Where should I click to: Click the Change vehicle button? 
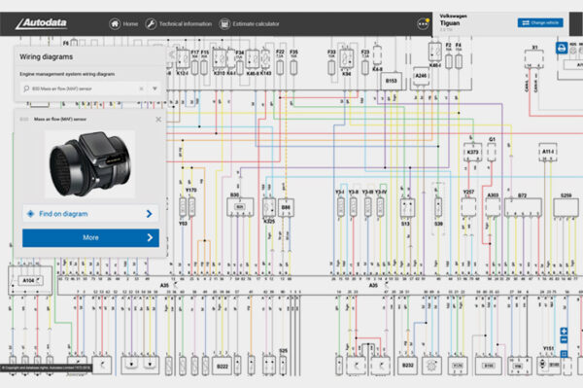coord(540,22)
